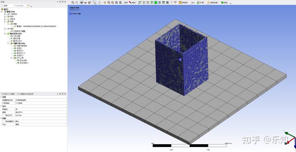Maximize the outline panel
The image size is (296, 152).
[x=62, y=2]
